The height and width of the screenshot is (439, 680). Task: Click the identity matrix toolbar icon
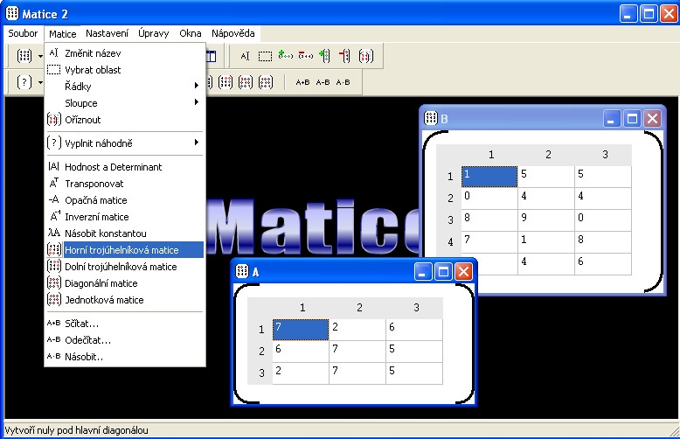(266, 82)
